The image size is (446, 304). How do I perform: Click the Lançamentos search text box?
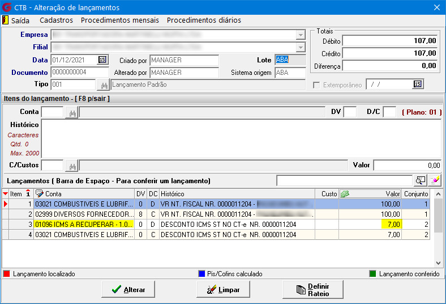point(345,180)
